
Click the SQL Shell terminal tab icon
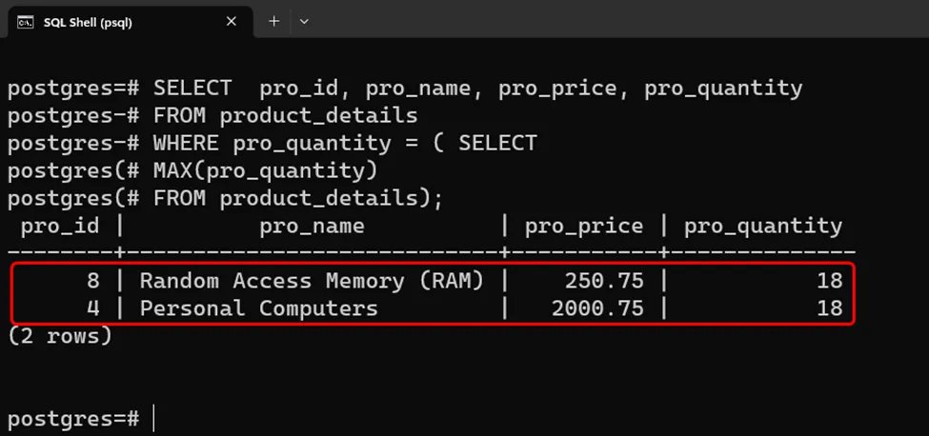click(26, 22)
